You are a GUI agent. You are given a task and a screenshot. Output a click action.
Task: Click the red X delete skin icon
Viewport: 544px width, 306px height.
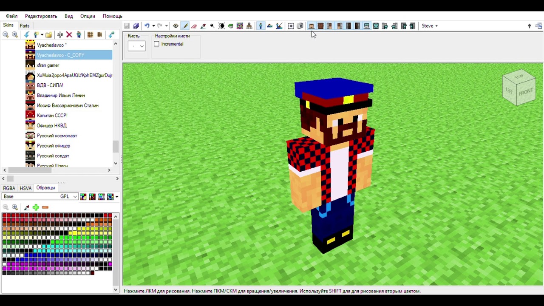(69, 35)
